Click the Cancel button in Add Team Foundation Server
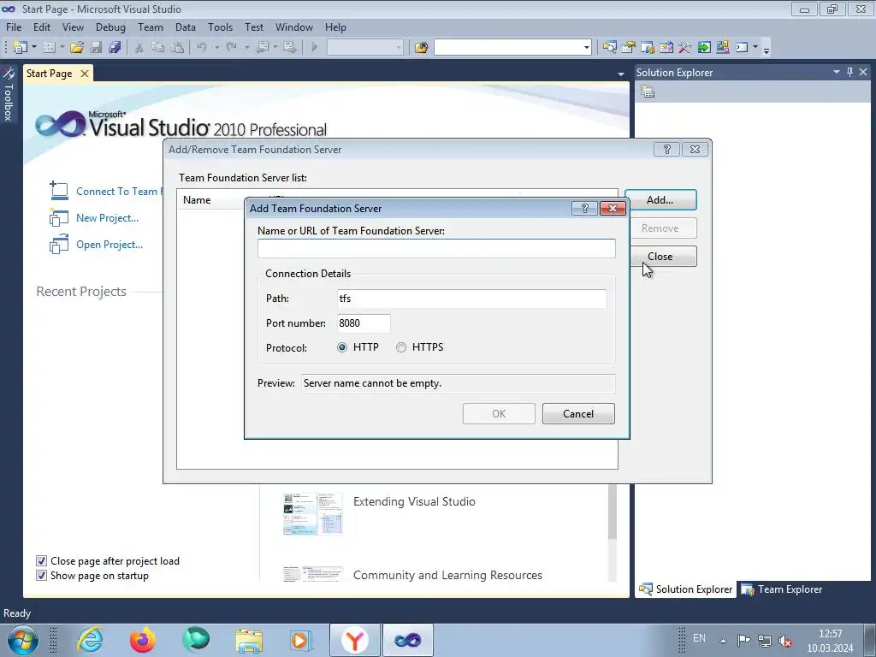The width and height of the screenshot is (876, 657). (x=578, y=413)
